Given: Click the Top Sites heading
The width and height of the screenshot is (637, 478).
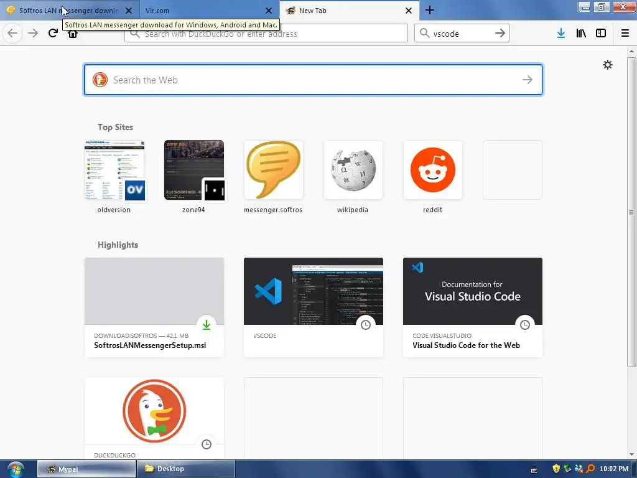Looking at the screenshot, I should coord(115,127).
